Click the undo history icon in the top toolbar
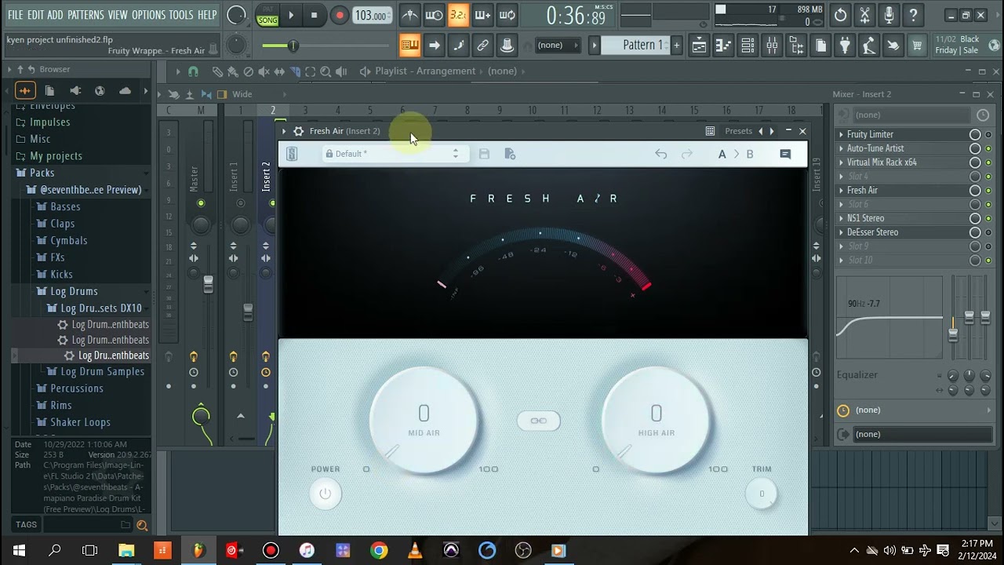The height and width of the screenshot is (565, 1004). pyautogui.click(x=840, y=15)
